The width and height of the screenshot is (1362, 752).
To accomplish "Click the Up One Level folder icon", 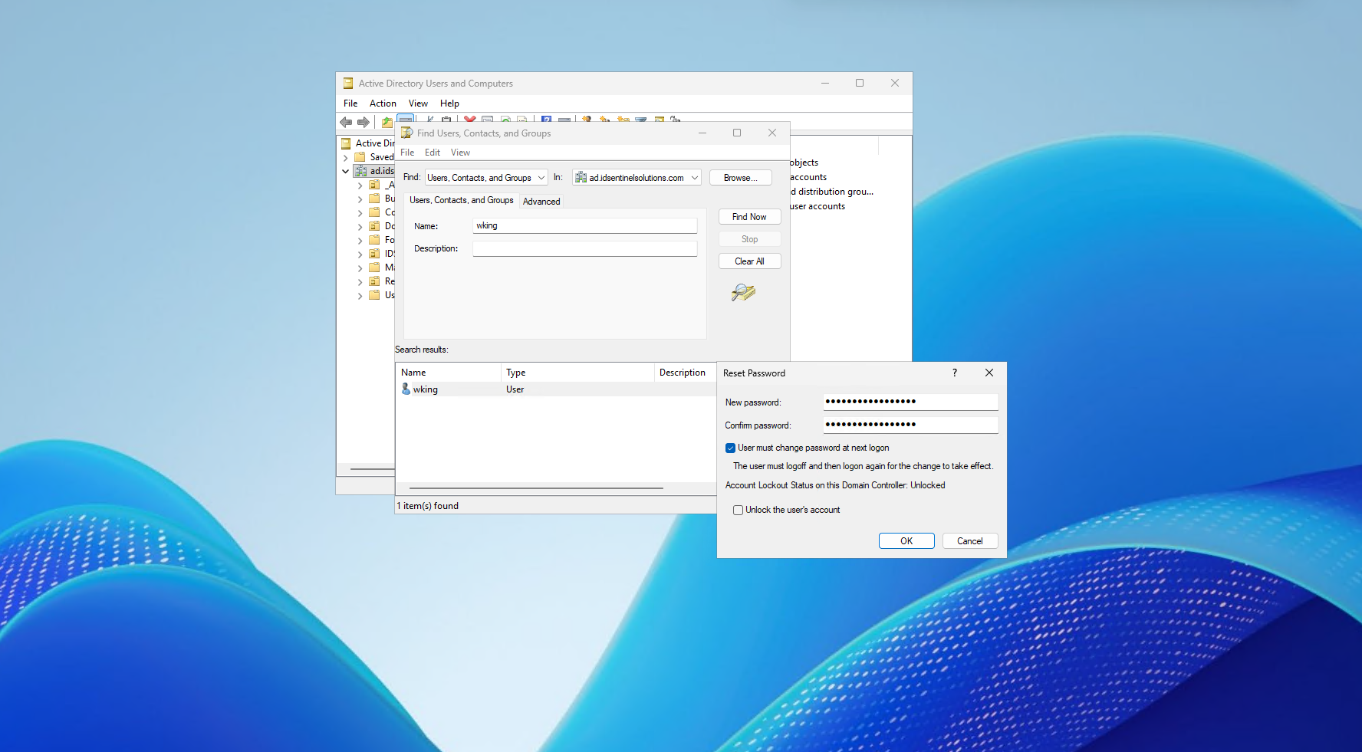I will [x=387, y=122].
